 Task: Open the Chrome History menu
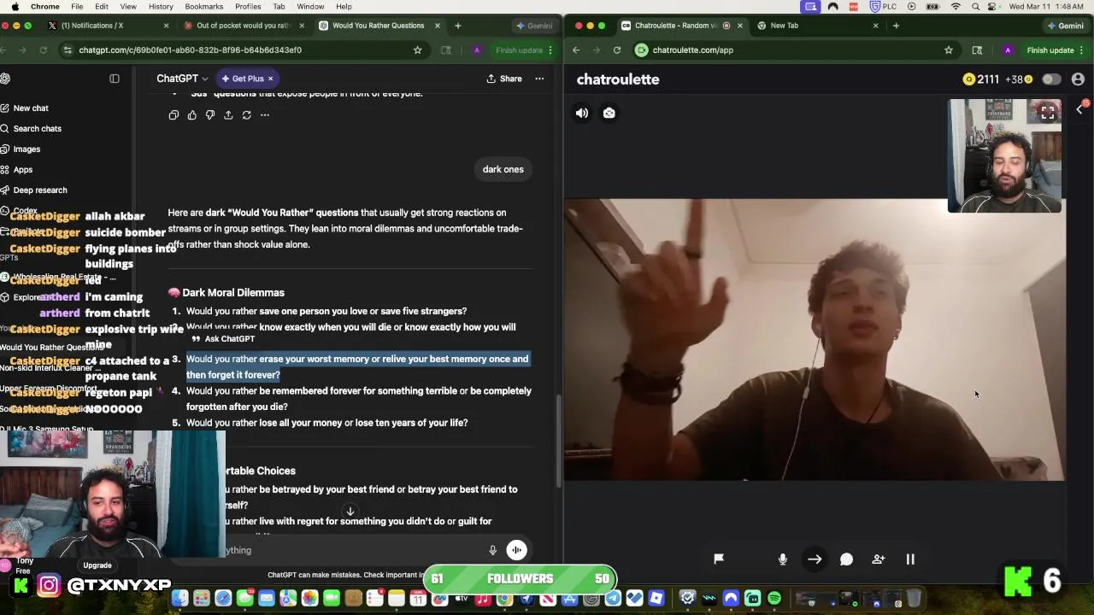(161, 7)
